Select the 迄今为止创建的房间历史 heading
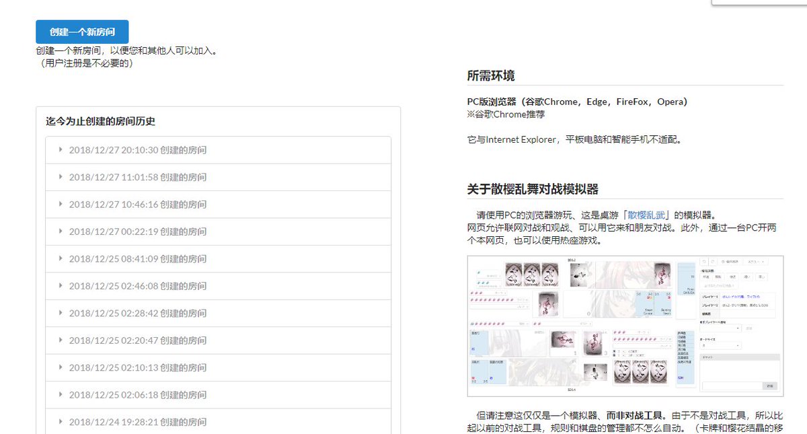Screen dimensions: 807x434 pyautogui.click(x=101, y=122)
